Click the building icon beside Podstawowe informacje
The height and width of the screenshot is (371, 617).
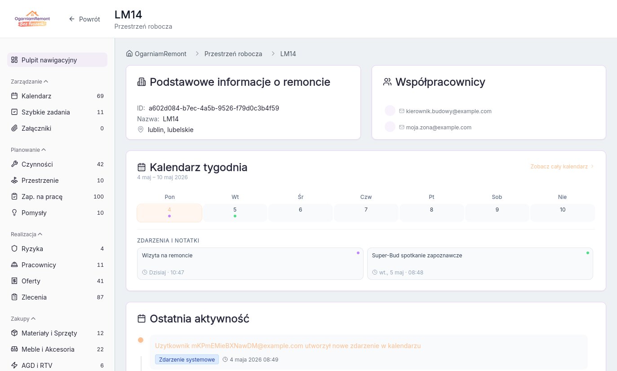(x=142, y=82)
